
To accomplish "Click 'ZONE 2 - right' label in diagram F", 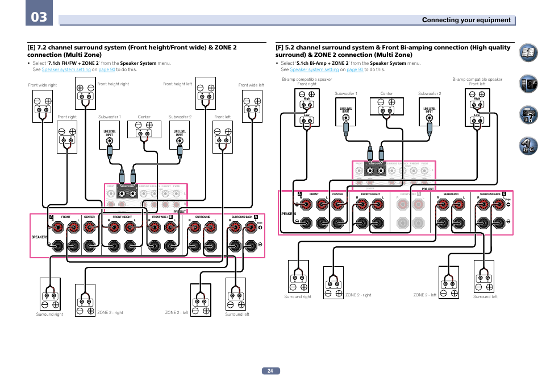I will 358,295.
